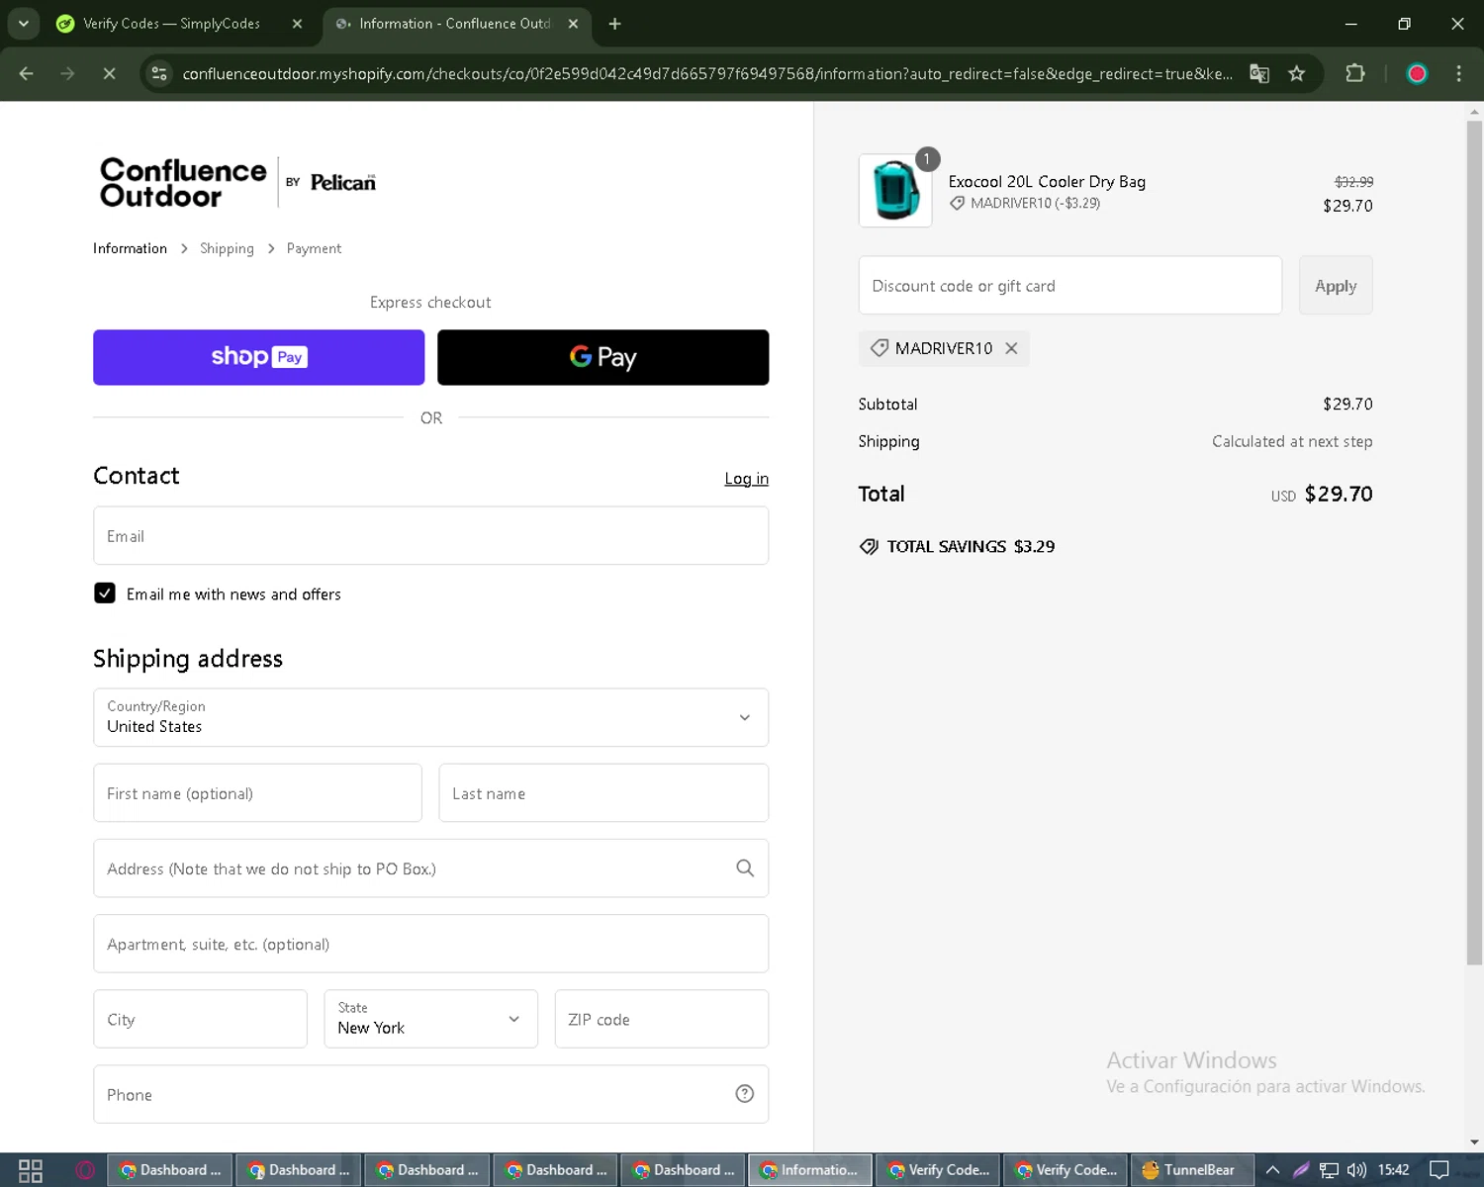Click the page vertical scrollbar

click(1474, 541)
